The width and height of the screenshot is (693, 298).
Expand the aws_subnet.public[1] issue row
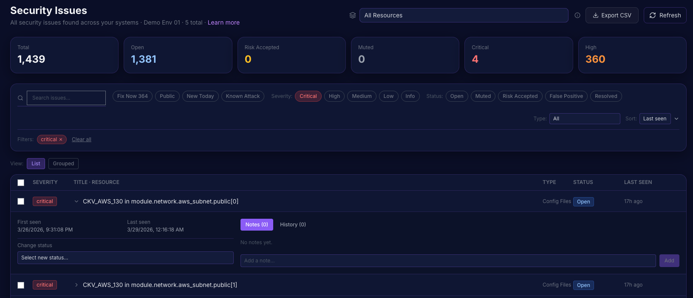tap(76, 285)
